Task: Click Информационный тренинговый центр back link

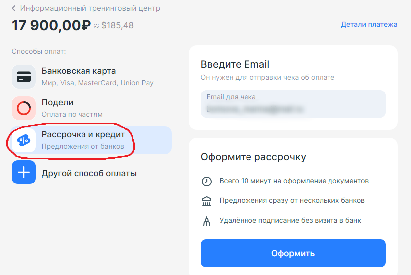Action: pos(90,8)
